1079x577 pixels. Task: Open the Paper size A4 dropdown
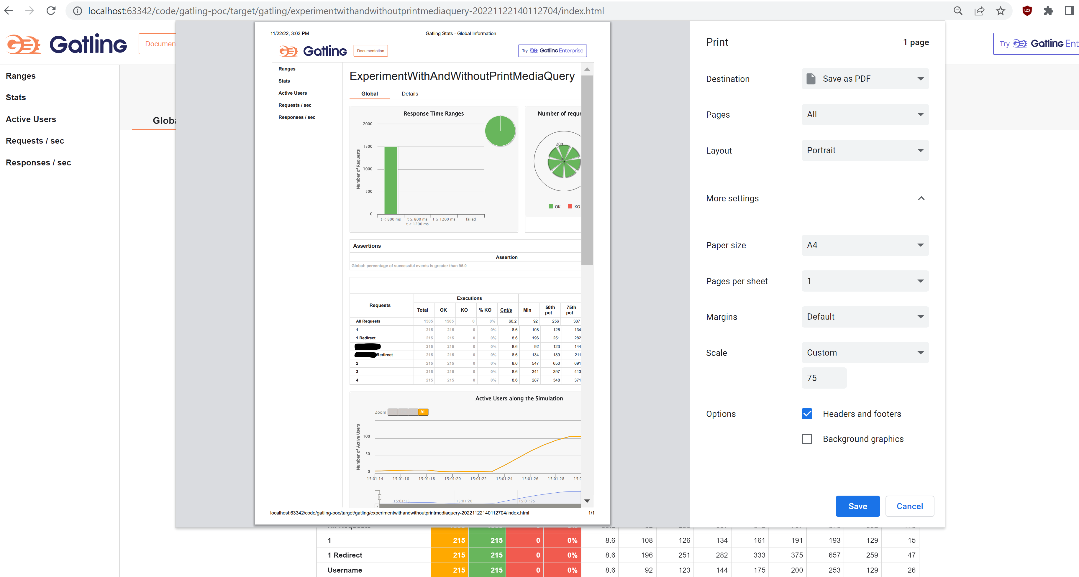[865, 245]
